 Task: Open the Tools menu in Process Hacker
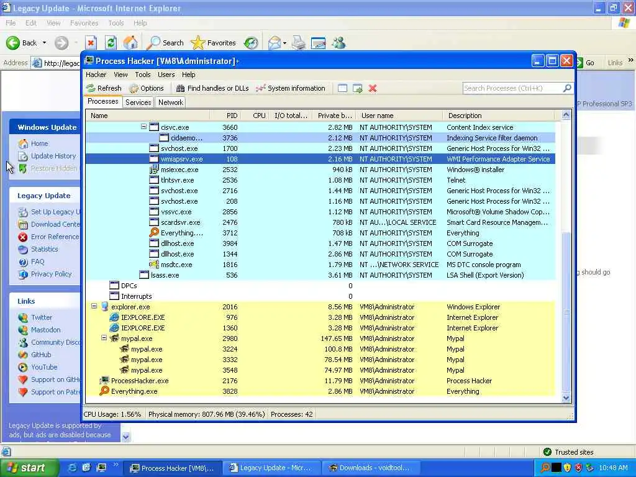point(143,75)
